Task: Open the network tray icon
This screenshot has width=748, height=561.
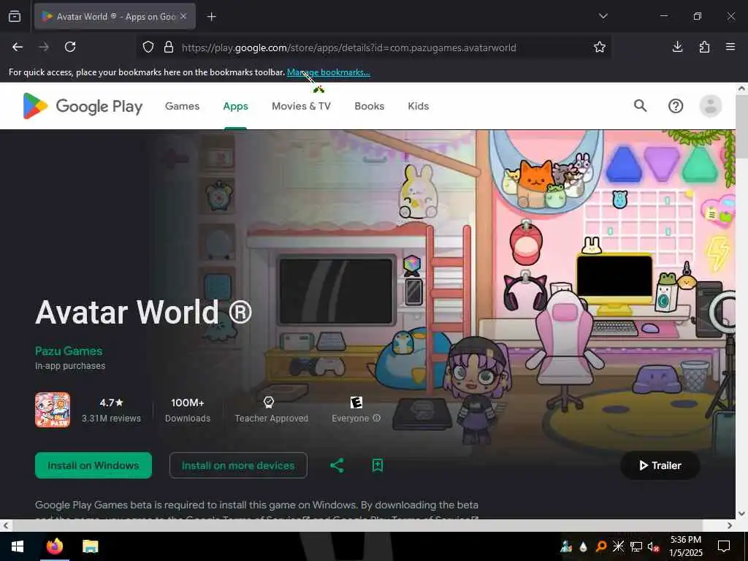Action: pyautogui.click(x=636, y=546)
